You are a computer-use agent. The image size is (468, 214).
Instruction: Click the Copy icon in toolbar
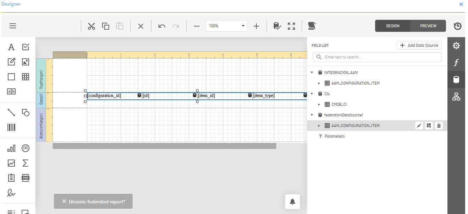click(106, 26)
